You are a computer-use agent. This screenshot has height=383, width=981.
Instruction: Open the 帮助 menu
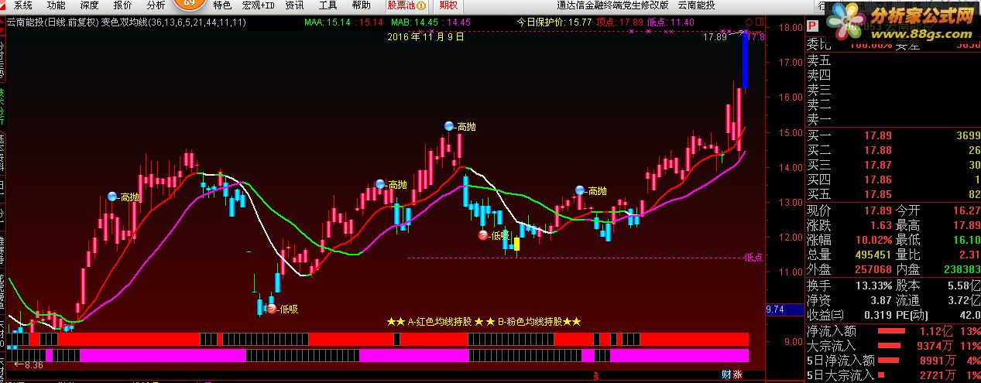click(361, 5)
